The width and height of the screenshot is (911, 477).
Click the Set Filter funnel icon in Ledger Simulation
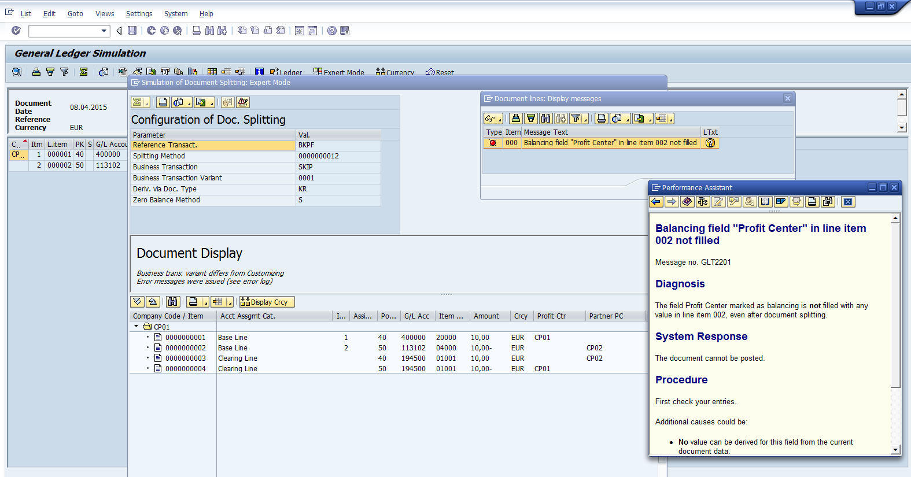(x=64, y=72)
